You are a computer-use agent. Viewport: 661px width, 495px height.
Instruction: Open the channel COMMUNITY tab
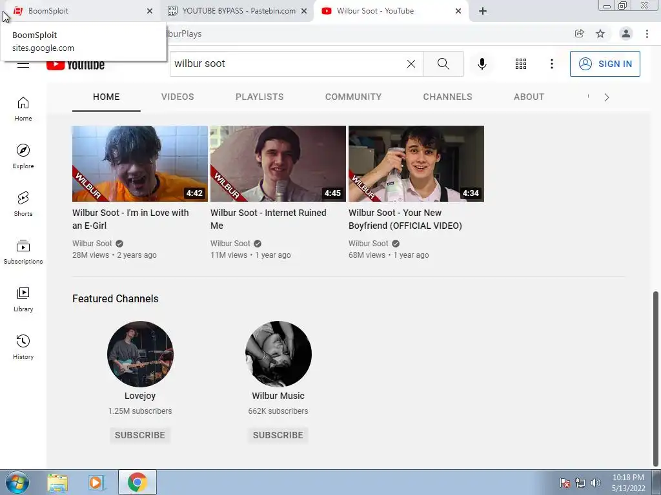click(353, 97)
